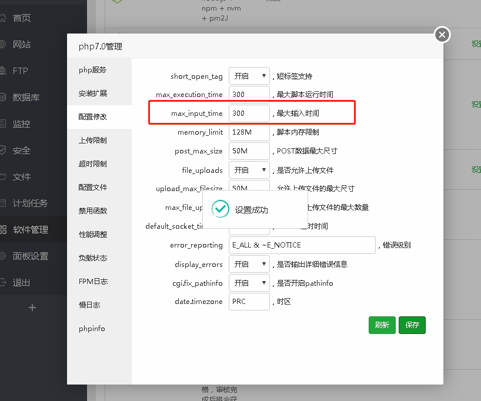
Task: Switch to php服务 tab
Action: [x=99, y=70]
